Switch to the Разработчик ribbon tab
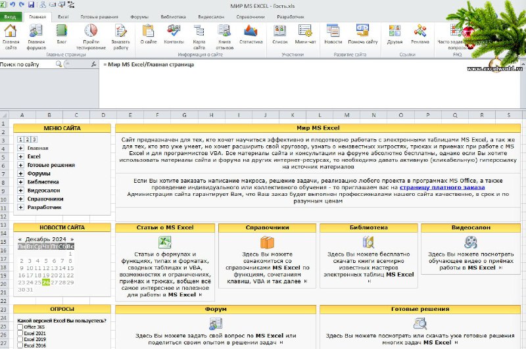The image size is (526, 349). tap(291, 17)
